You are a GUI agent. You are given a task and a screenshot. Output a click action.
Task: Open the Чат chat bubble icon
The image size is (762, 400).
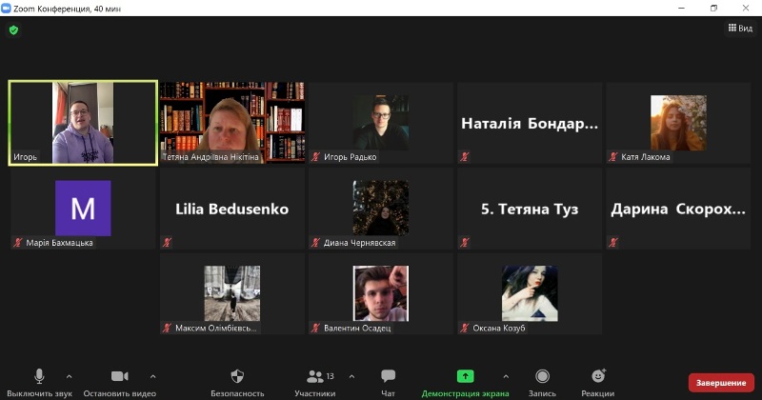click(388, 375)
